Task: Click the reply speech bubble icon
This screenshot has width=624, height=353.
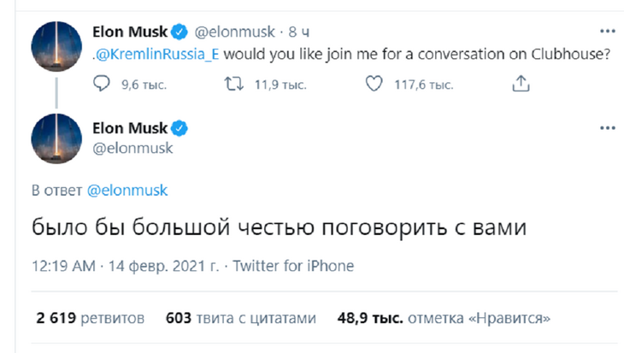Action: pos(101,85)
